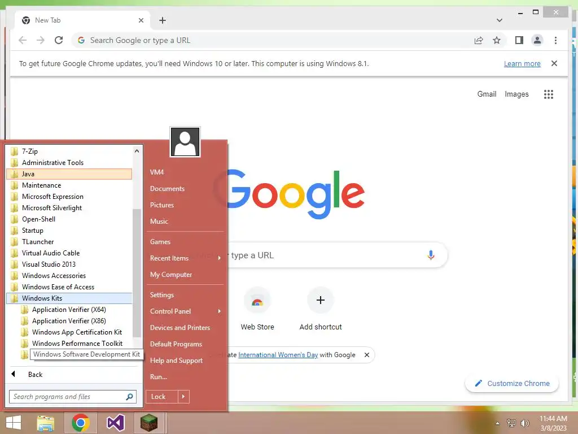Viewport: 578px width, 434px height.
Task: Open the Web Store shortcut
Action: click(257, 309)
